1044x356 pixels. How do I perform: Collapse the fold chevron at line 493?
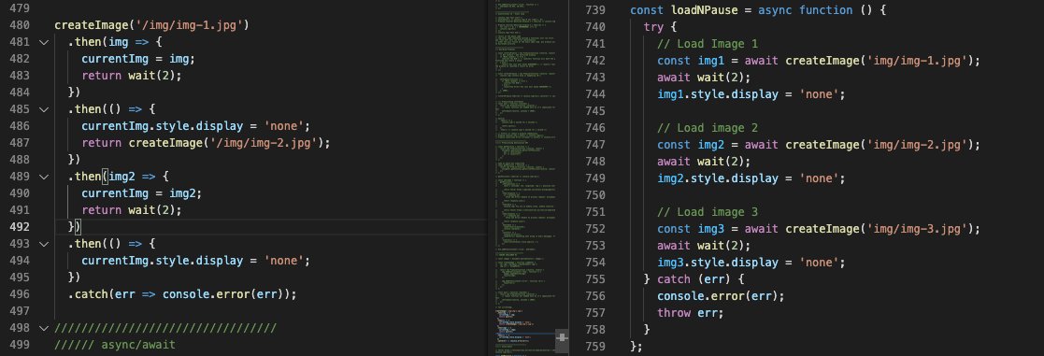(44, 244)
